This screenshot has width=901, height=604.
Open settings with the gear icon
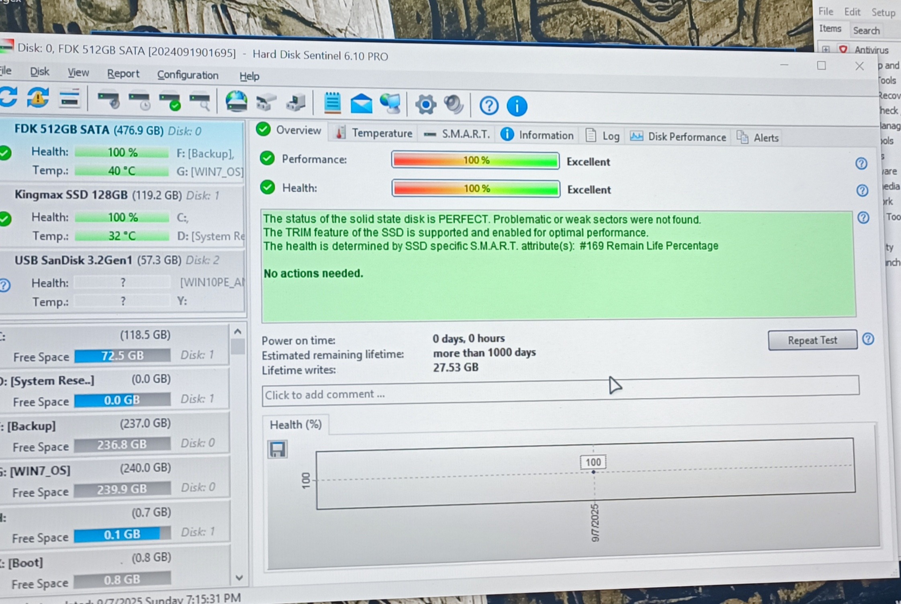(425, 105)
